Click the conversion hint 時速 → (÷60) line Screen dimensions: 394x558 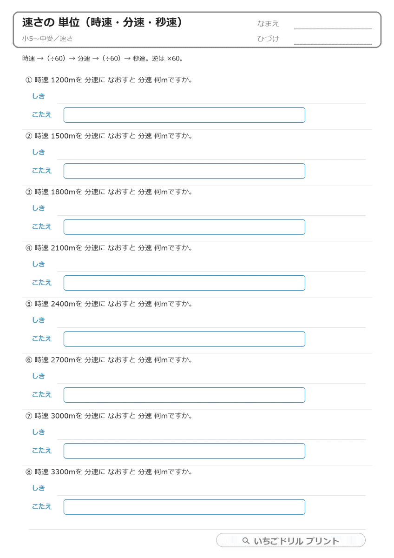103,59
